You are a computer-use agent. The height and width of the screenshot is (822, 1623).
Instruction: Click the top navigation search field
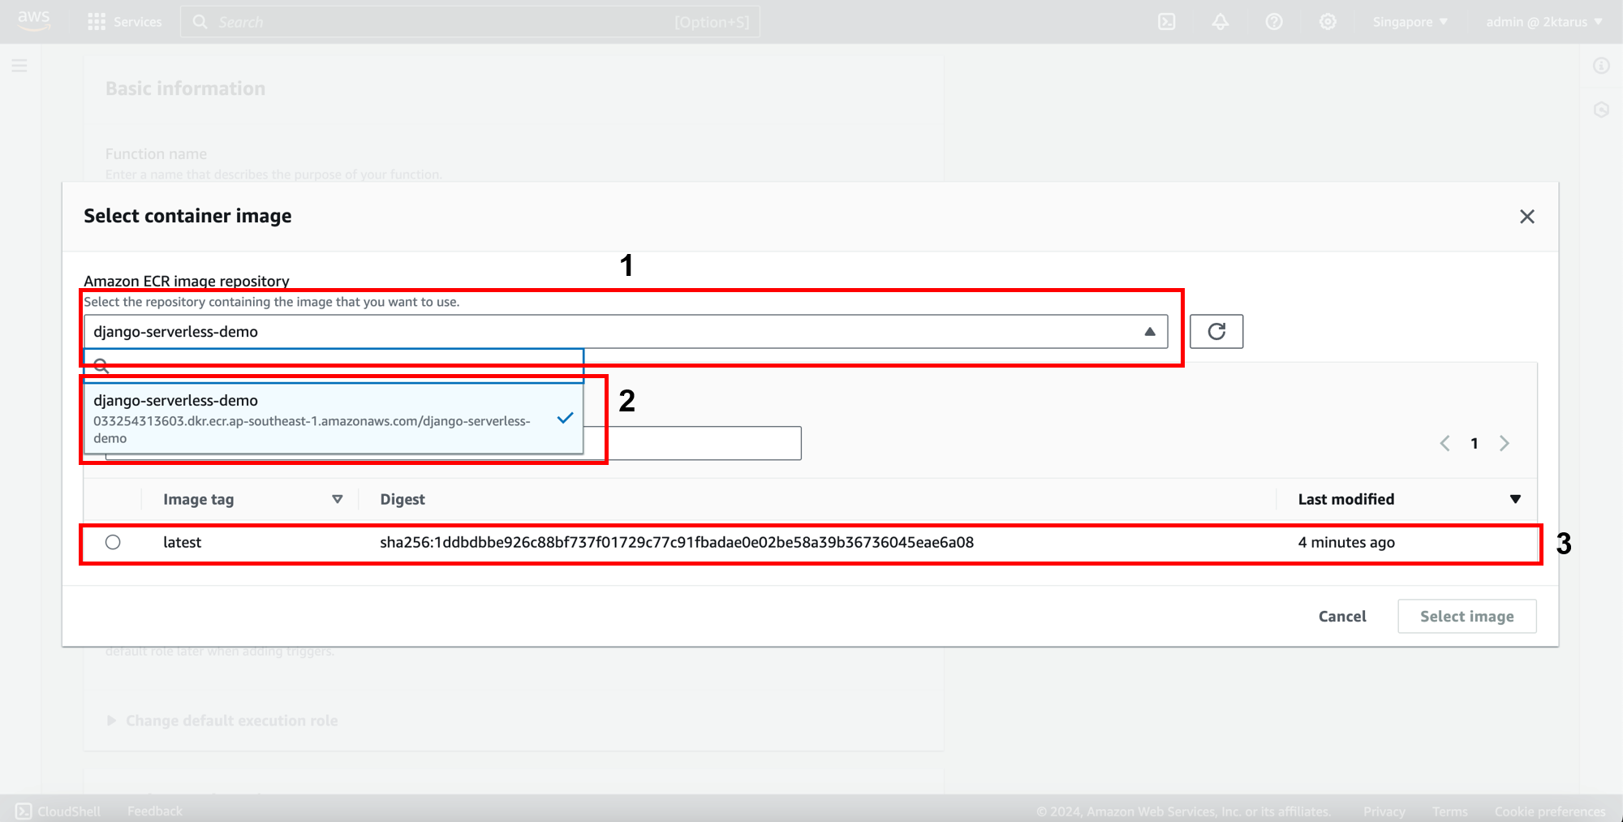pyautogui.click(x=470, y=22)
